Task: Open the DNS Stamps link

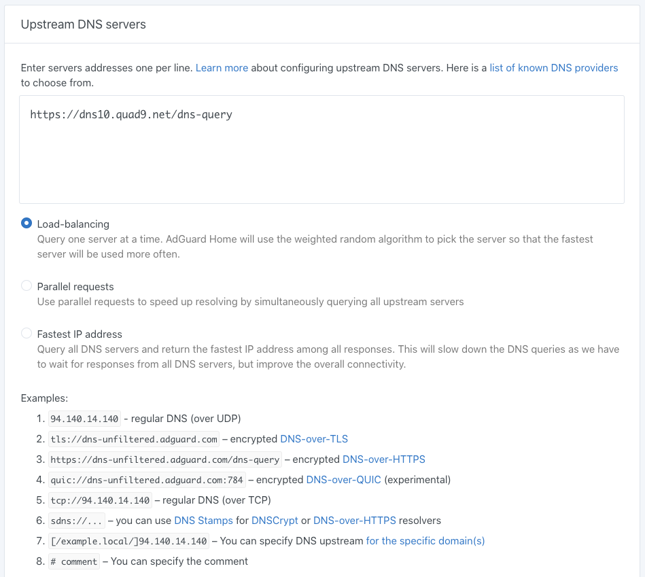Action: pyautogui.click(x=203, y=521)
